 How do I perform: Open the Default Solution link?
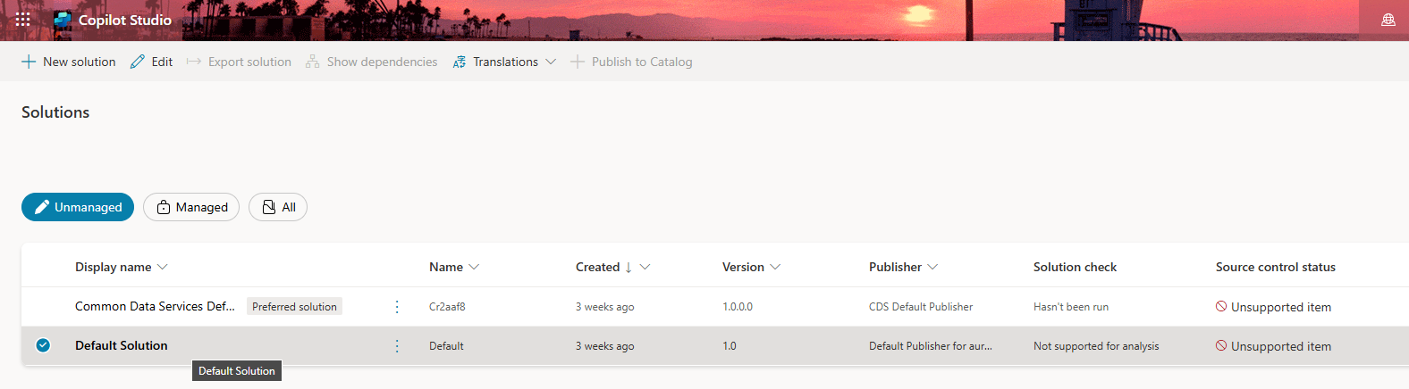point(122,345)
